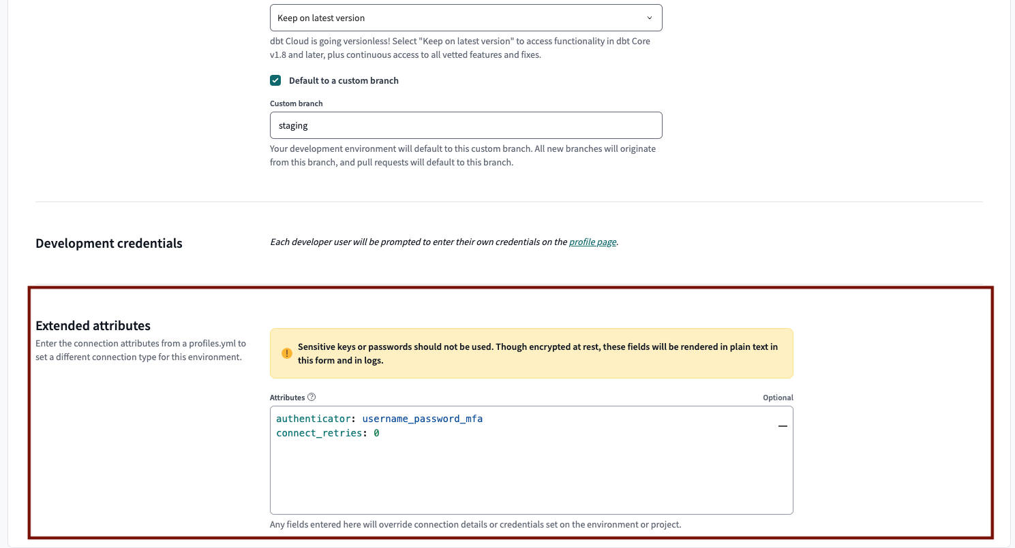Image resolution: width=1015 pixels, height=548 pixels.
Task: Click the Development credentials section heading
Action: 108,243
